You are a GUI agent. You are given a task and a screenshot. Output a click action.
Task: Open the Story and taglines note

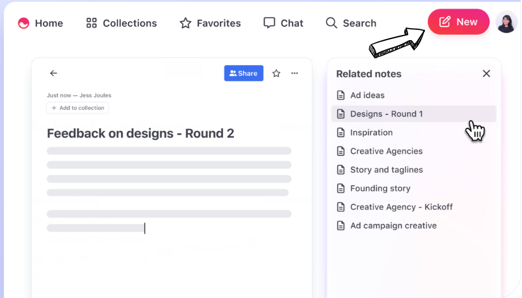click(x=386, y=170)
